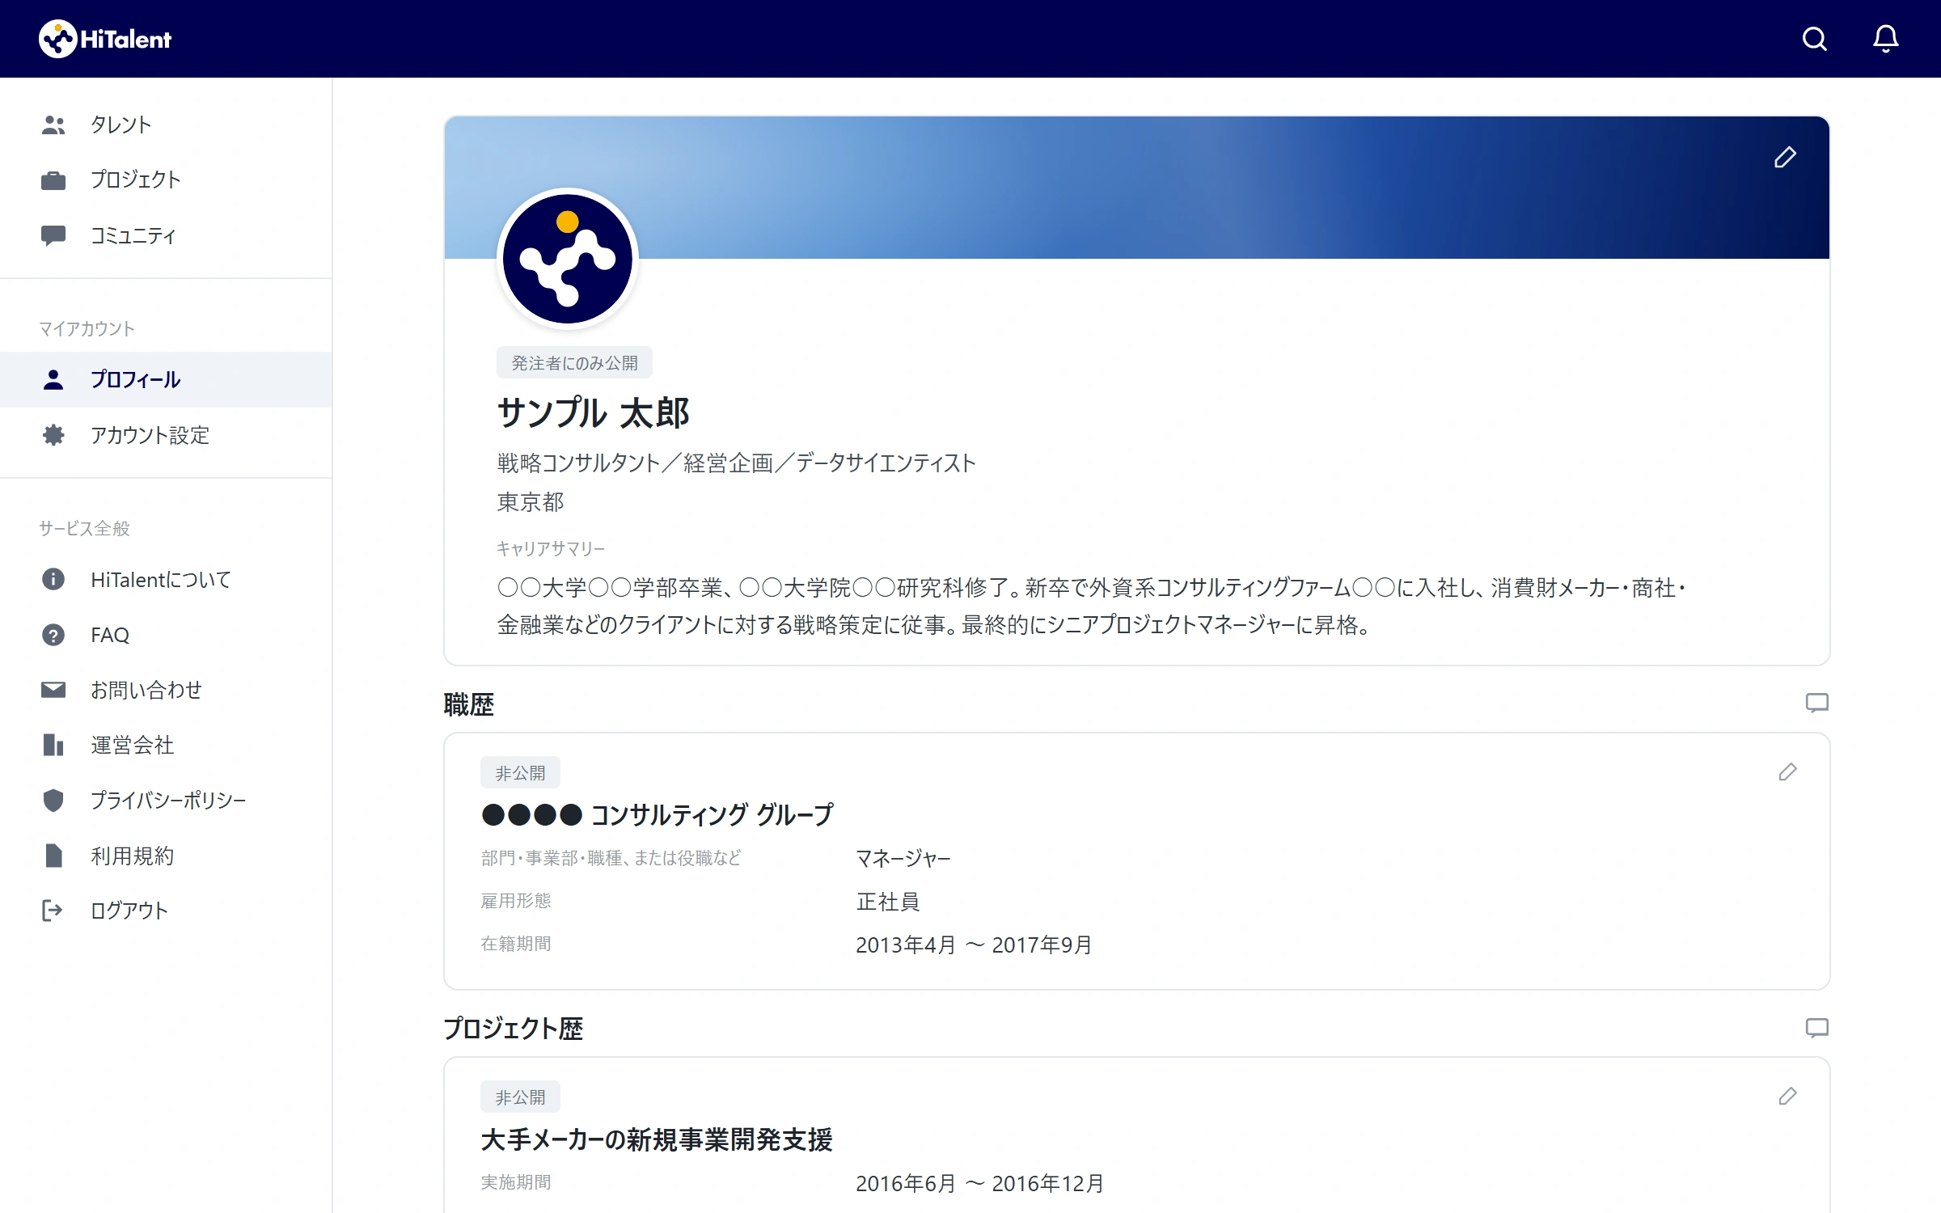This screenshot has width=1941, height=1213.
Task: Go to タレント menu item
Action: (166, 125)
